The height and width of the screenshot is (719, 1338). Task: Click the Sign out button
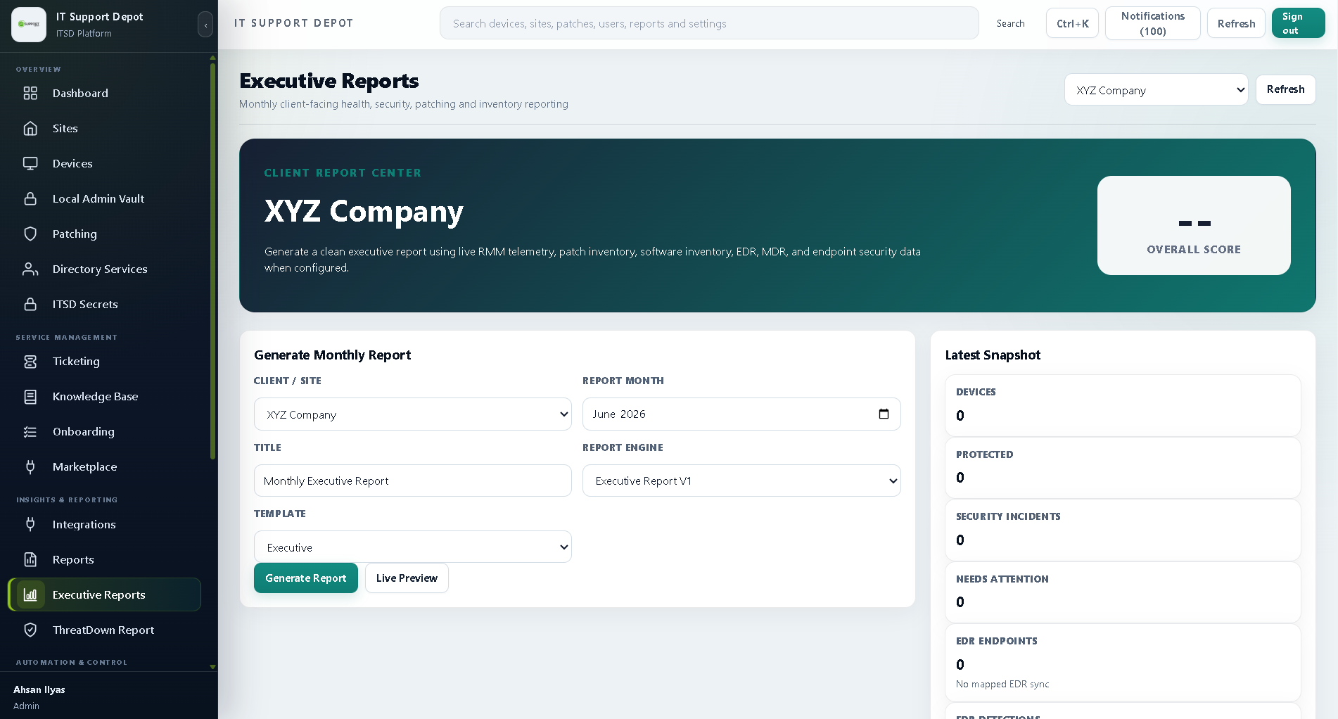[x=1298, y=23]
